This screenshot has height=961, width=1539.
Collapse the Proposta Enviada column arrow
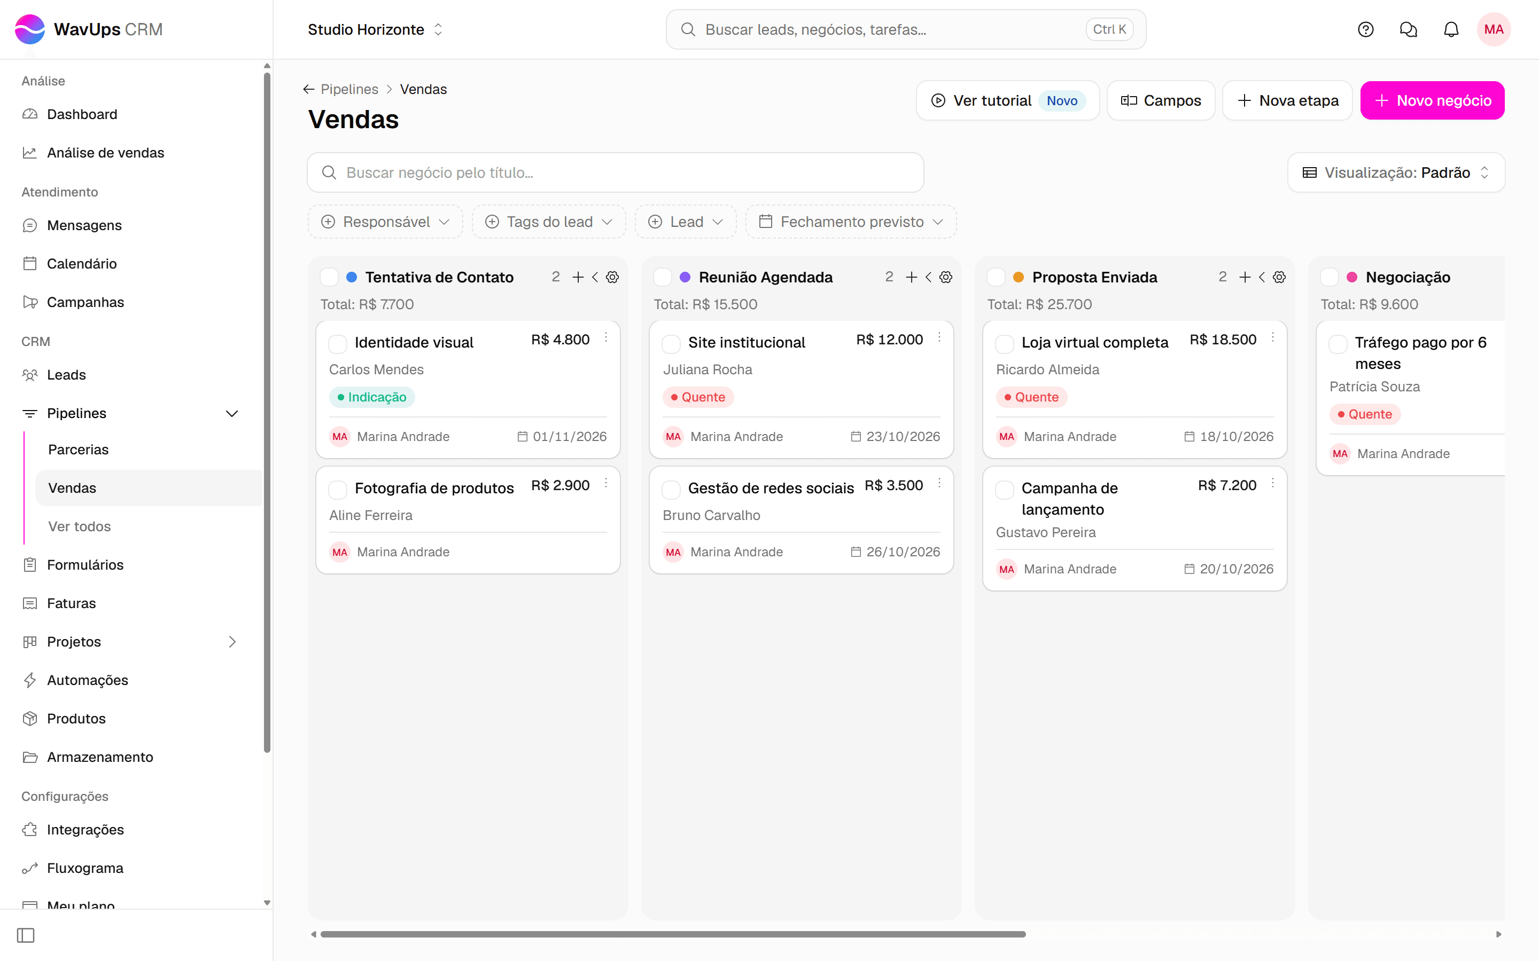(x=1262, y=277)
